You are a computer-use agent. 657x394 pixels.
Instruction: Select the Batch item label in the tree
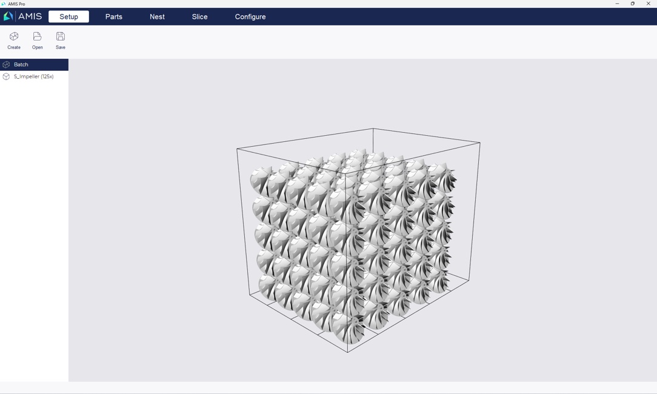click(x=21, y=64)
